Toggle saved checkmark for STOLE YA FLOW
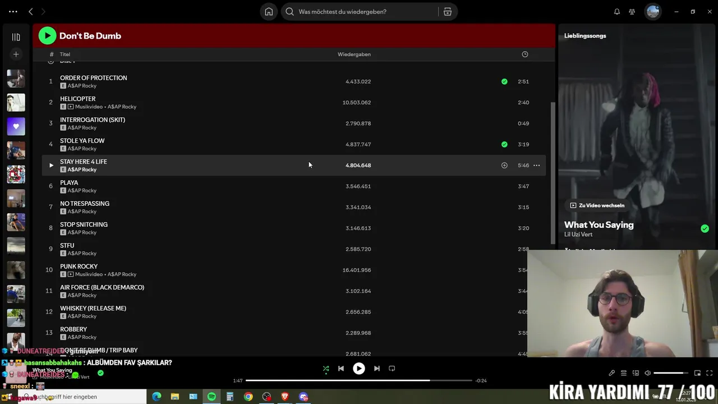 pos(504,144)
